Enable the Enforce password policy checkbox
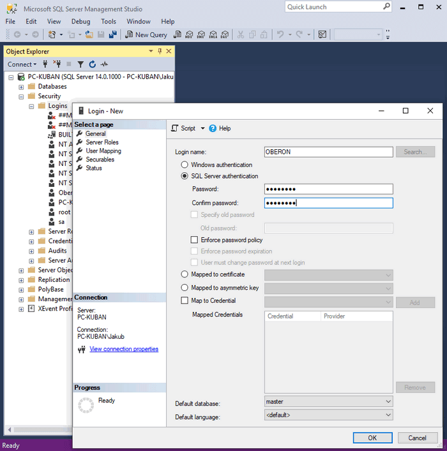This screenshot has height=451, width=447. pos(195,240)
